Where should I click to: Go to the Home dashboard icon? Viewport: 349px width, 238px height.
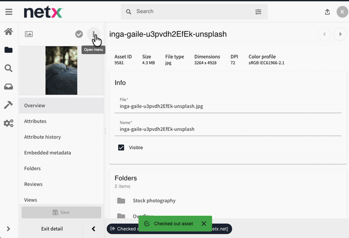tap(8, 31)
